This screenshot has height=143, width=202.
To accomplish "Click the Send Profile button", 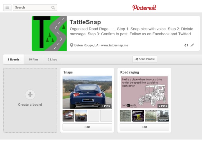I will [145, 59].
